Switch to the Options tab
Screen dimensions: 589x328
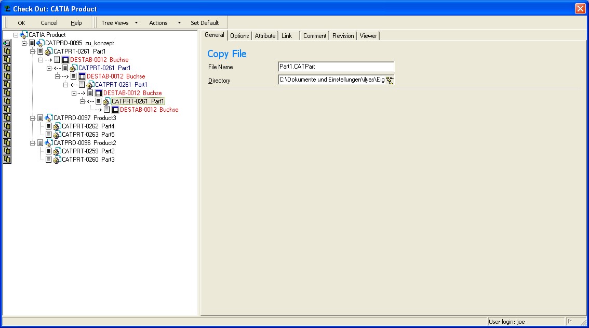pos(239,36)
